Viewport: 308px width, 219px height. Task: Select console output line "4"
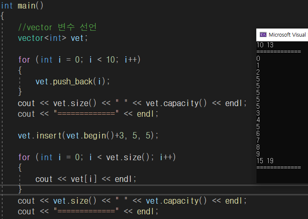click(x=258, y=120)
